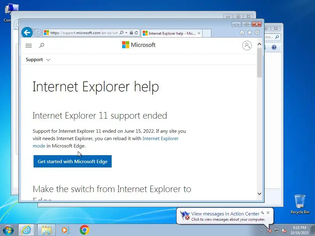Click the page search magnifier icon
The width and height of the screenshot is (315, 236).
point(42,45)
